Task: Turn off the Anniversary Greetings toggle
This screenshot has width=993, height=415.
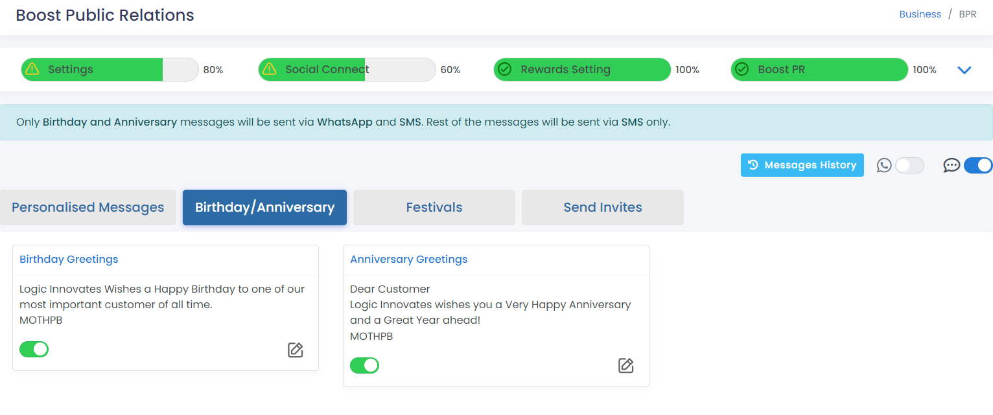Action: [x=365, y=366]
